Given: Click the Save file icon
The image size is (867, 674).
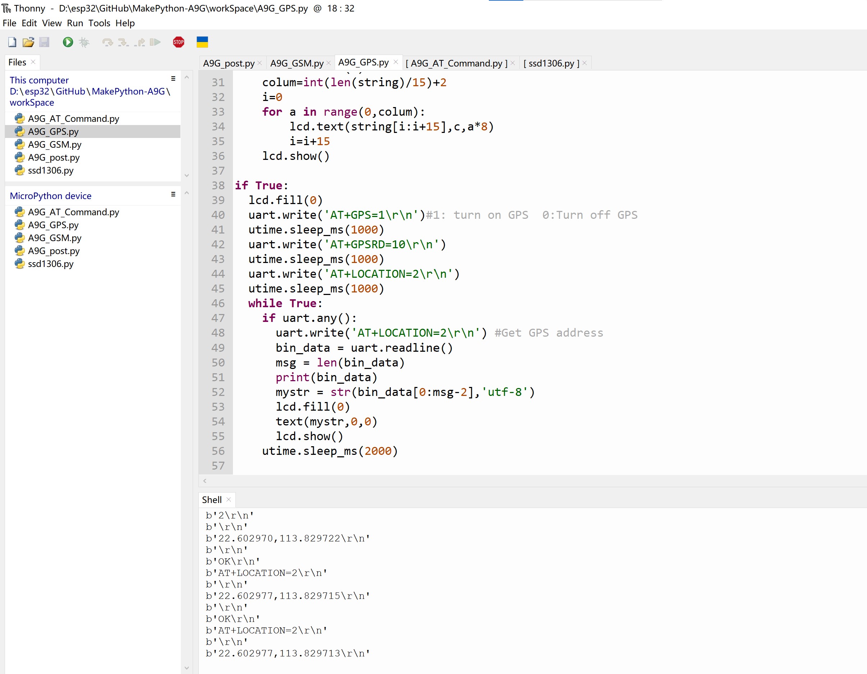Looking at the screenshot, I should (x=43, y=42).
